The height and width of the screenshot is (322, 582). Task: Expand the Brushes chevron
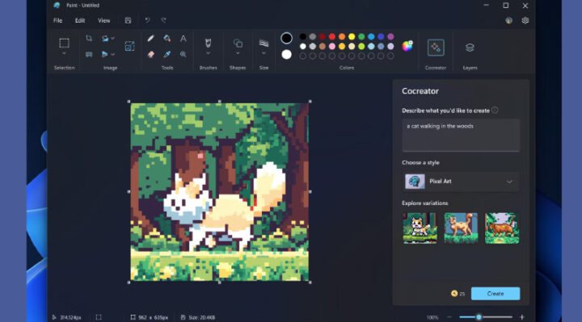209,54
